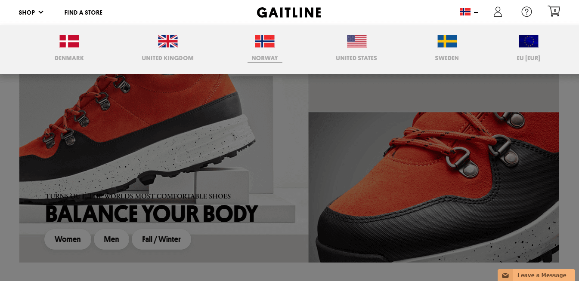Screen dimensions: 579x281
Task: Click the Gaitline logo
Action: [289, 12]
